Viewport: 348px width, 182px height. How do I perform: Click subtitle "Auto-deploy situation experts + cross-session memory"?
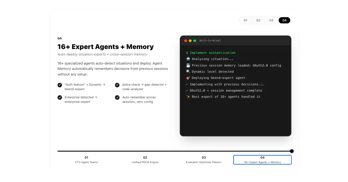102,54
